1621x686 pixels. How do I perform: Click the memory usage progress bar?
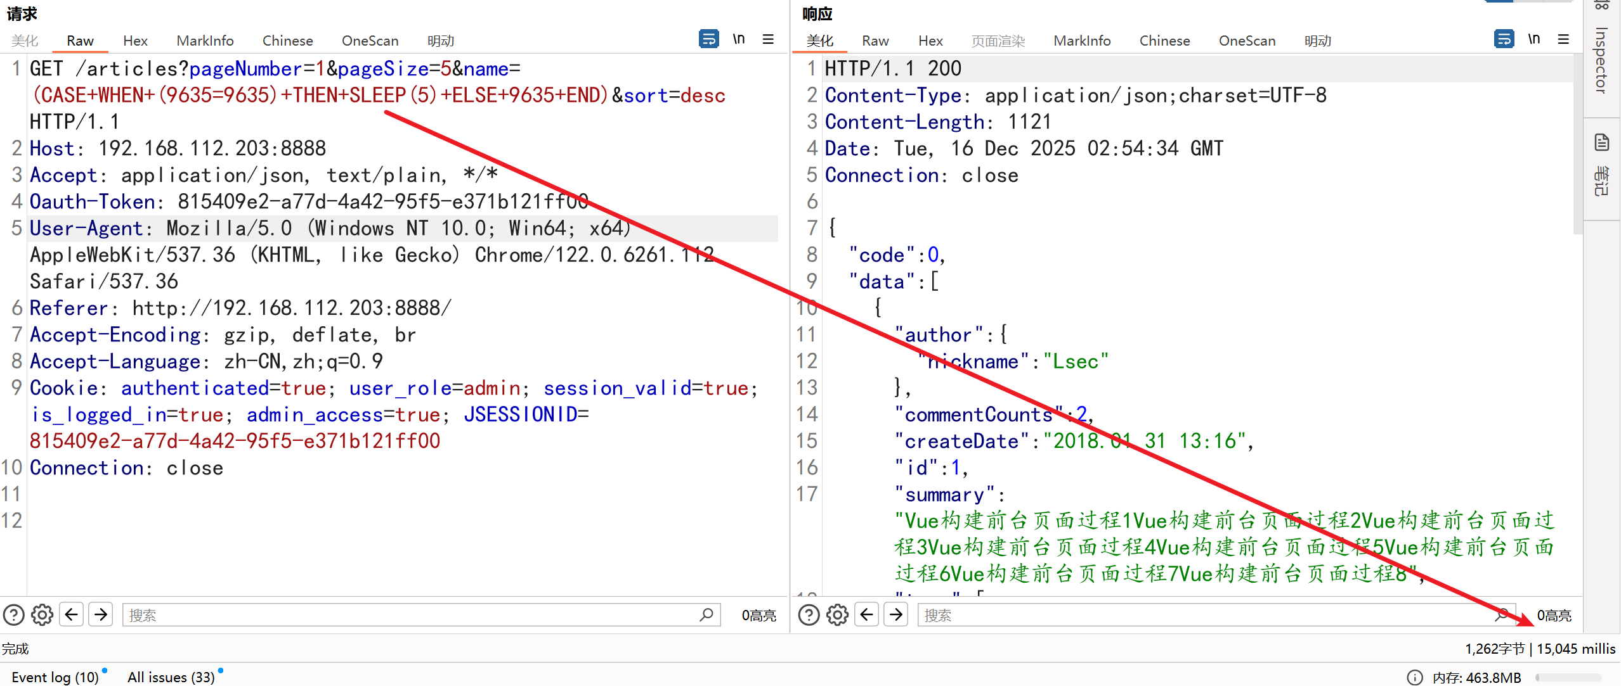pyautogui.click(x=1568, y=678)
